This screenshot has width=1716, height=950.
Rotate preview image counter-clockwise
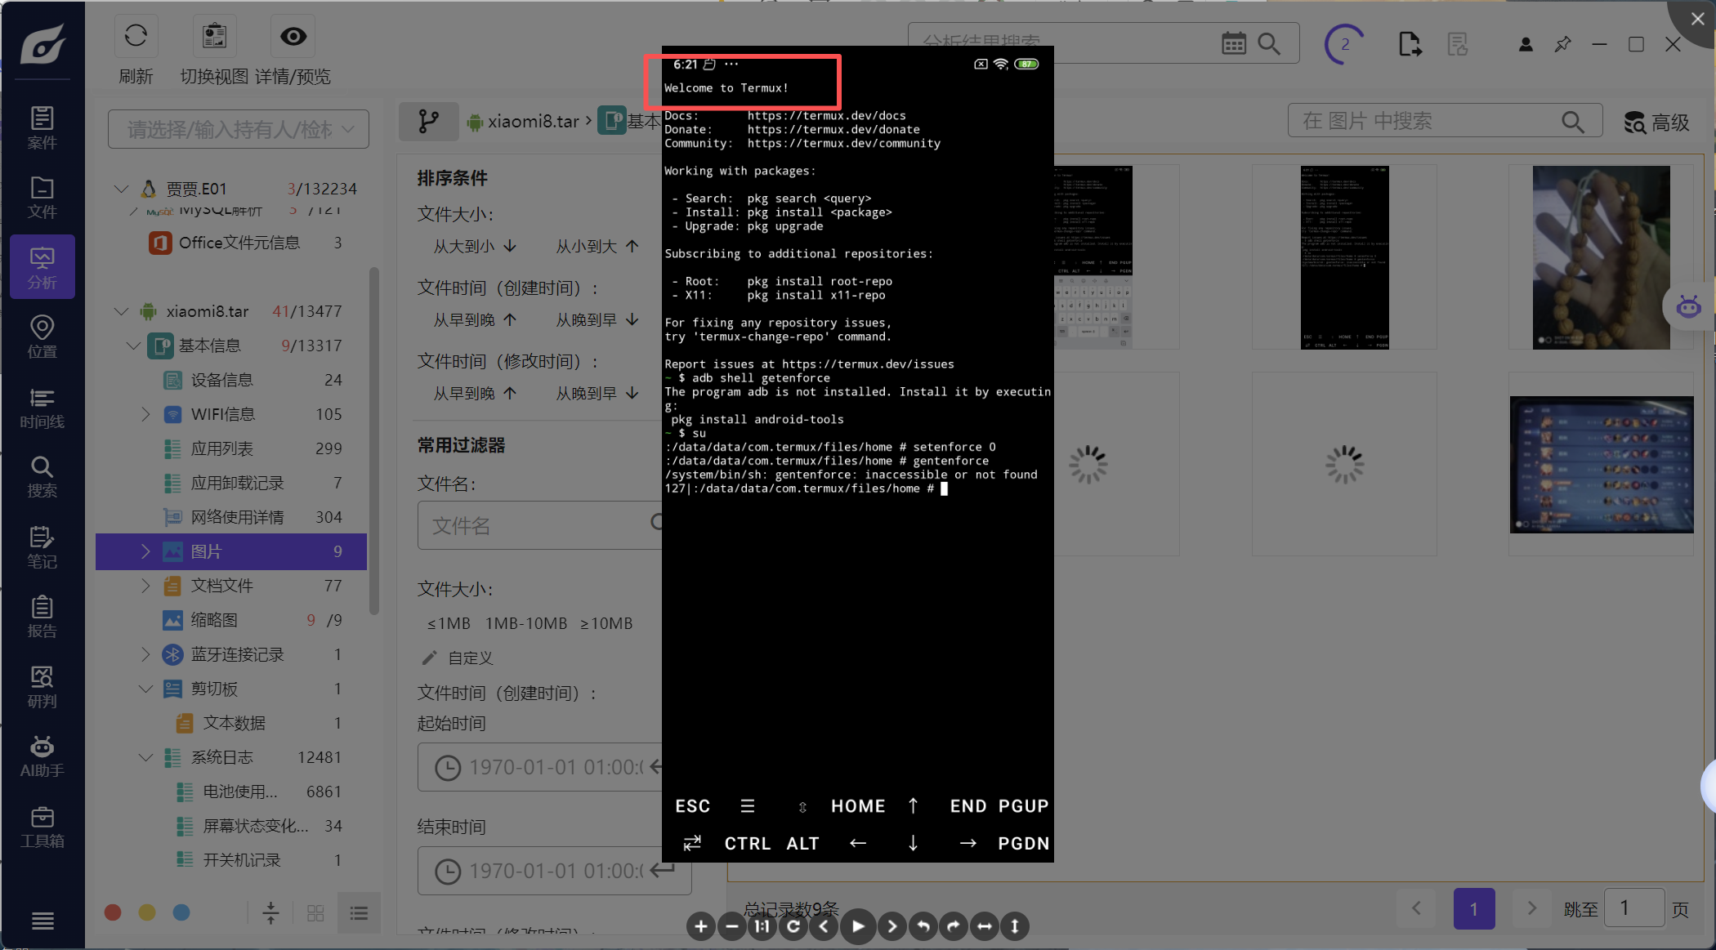pyautogui.click(x=923, y=926)
